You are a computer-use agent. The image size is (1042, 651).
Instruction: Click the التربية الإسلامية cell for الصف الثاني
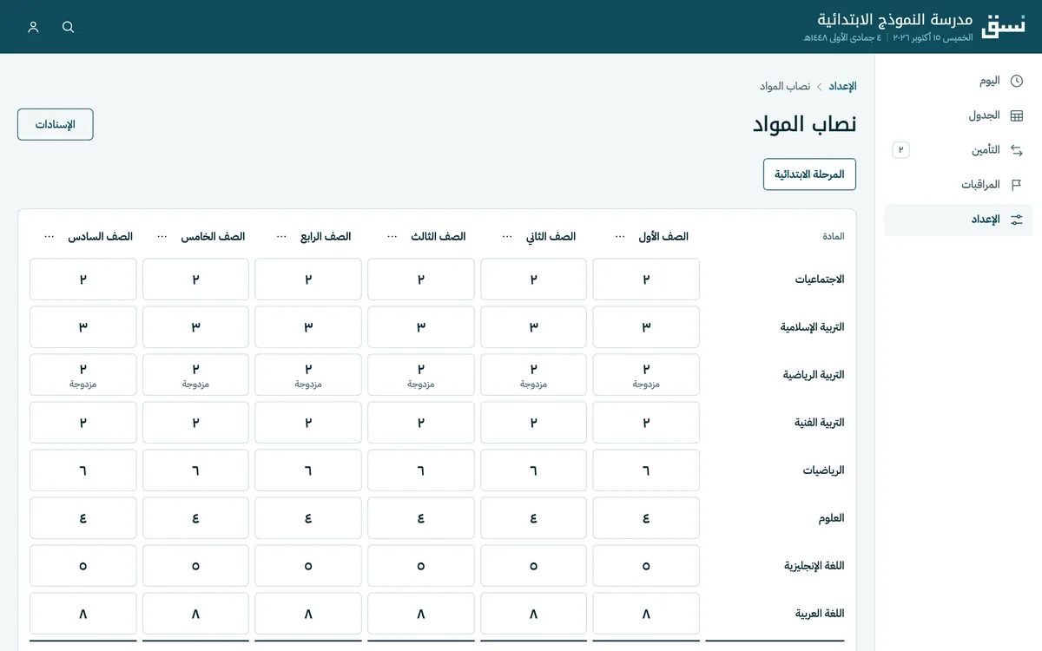click(534, 327)
